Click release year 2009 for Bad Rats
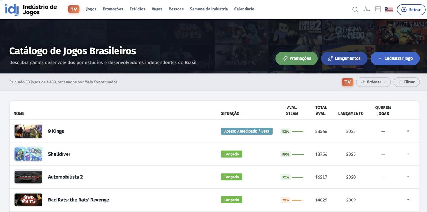 tap(351, 200)
